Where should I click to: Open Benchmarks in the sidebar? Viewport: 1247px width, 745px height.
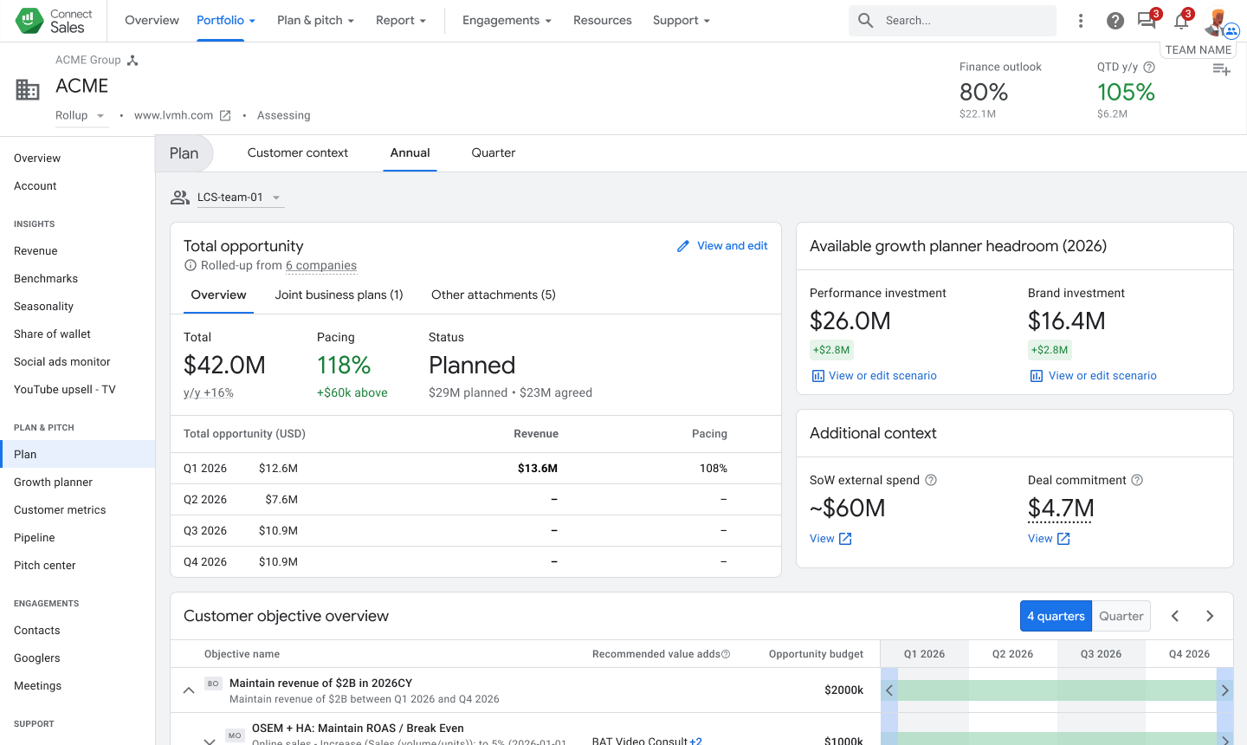pyautogui.click(x=46, y=278)
